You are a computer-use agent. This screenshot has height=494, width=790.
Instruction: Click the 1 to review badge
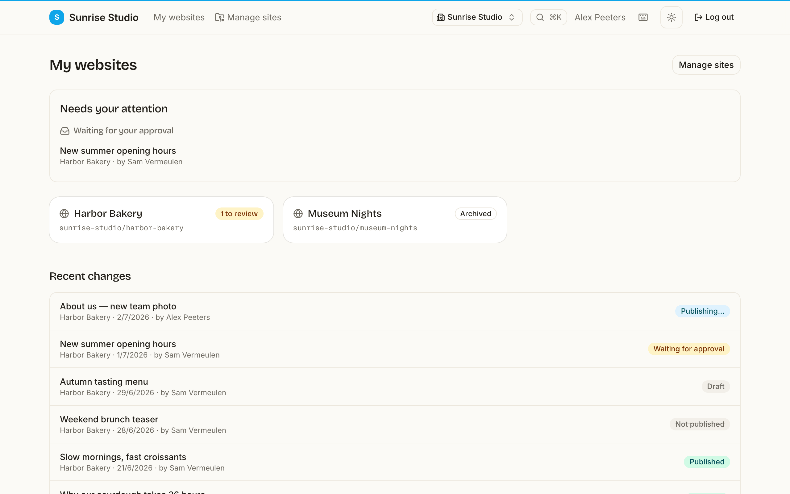click(239, 214)
